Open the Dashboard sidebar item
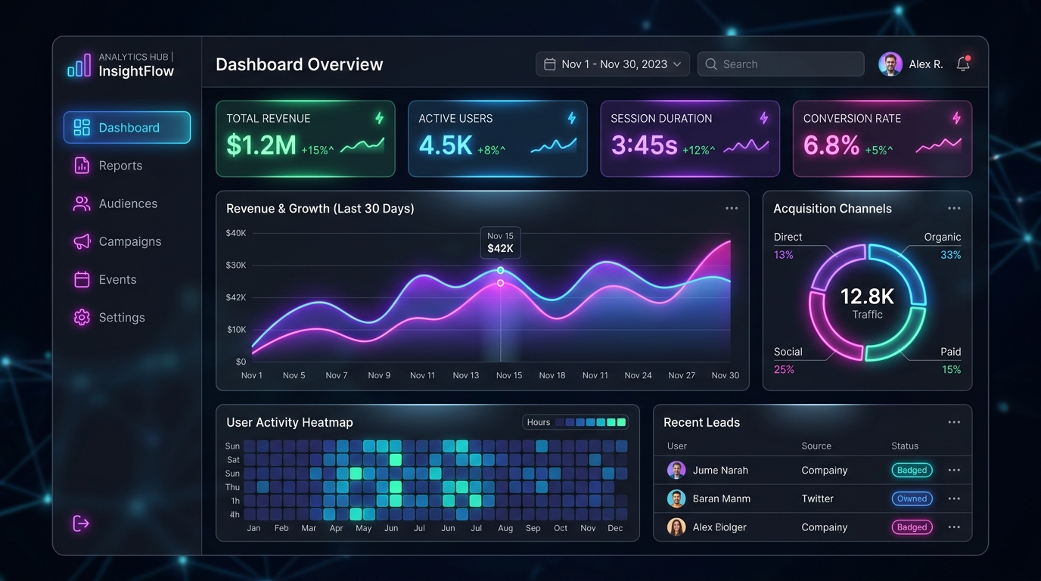 pyautogui.click(x=127, y=127)
